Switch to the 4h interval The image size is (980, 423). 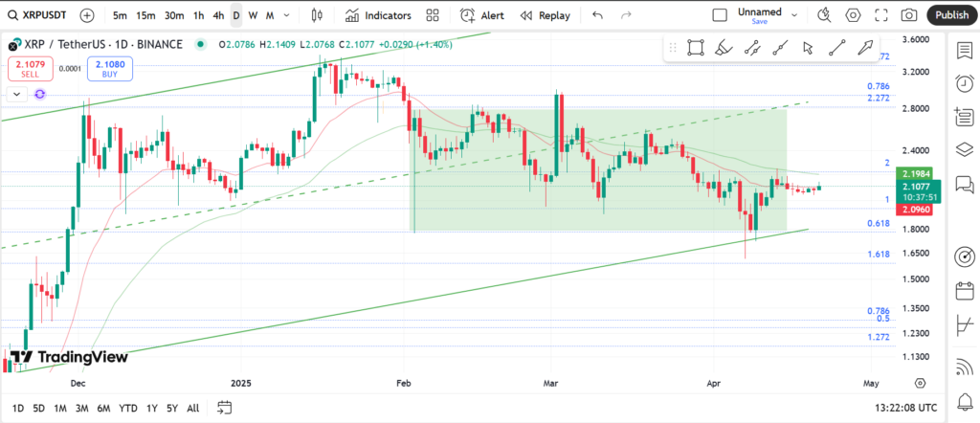pyautogui.click(x=218, y=15)
